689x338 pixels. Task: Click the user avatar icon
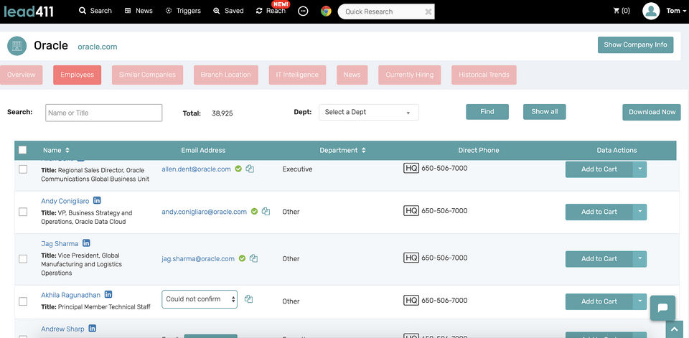(x=651, y=11)
